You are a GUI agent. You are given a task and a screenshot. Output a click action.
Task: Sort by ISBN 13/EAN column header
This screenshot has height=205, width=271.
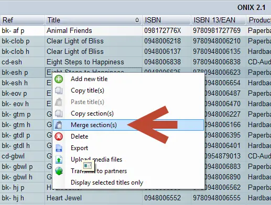click(x=218, y=20)
